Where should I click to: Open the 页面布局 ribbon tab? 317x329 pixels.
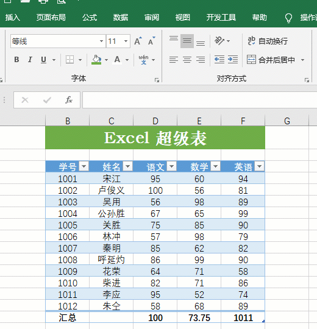tap(51, 18)
